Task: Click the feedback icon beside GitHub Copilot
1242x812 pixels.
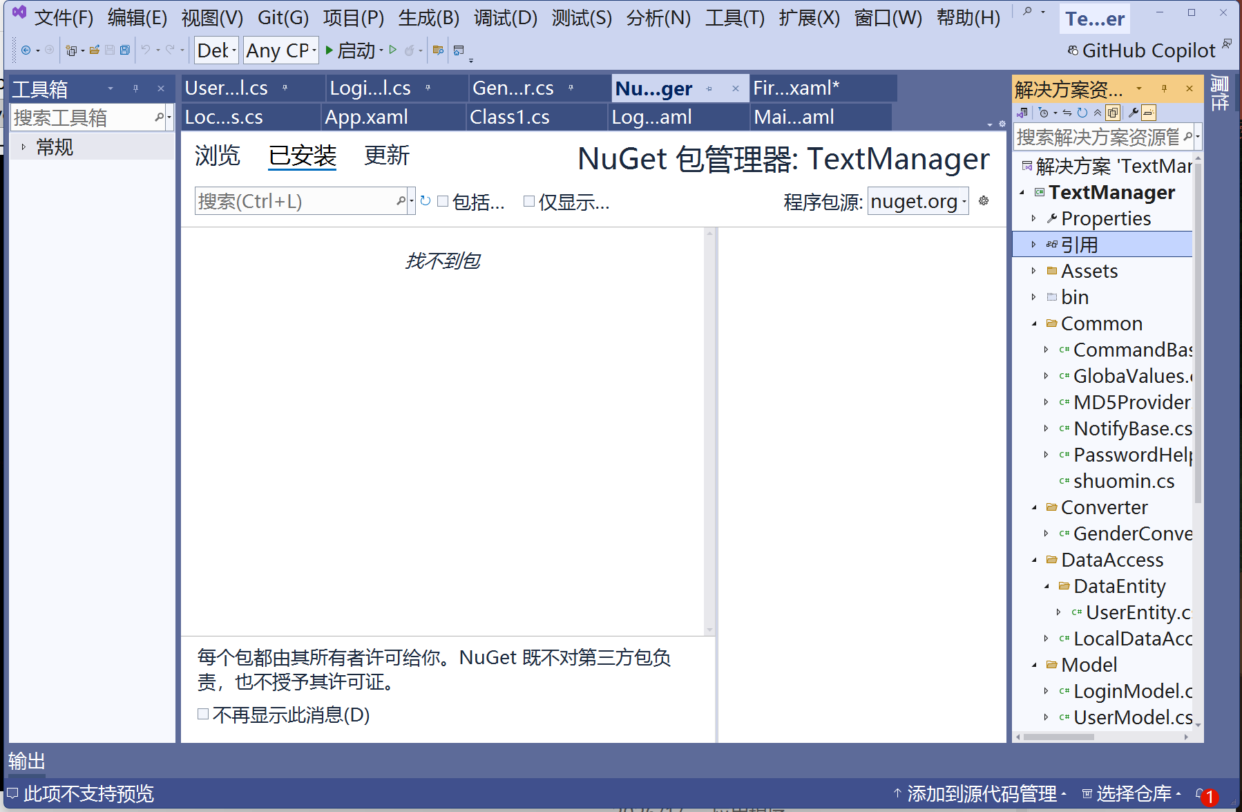Action: [1227, 44]
